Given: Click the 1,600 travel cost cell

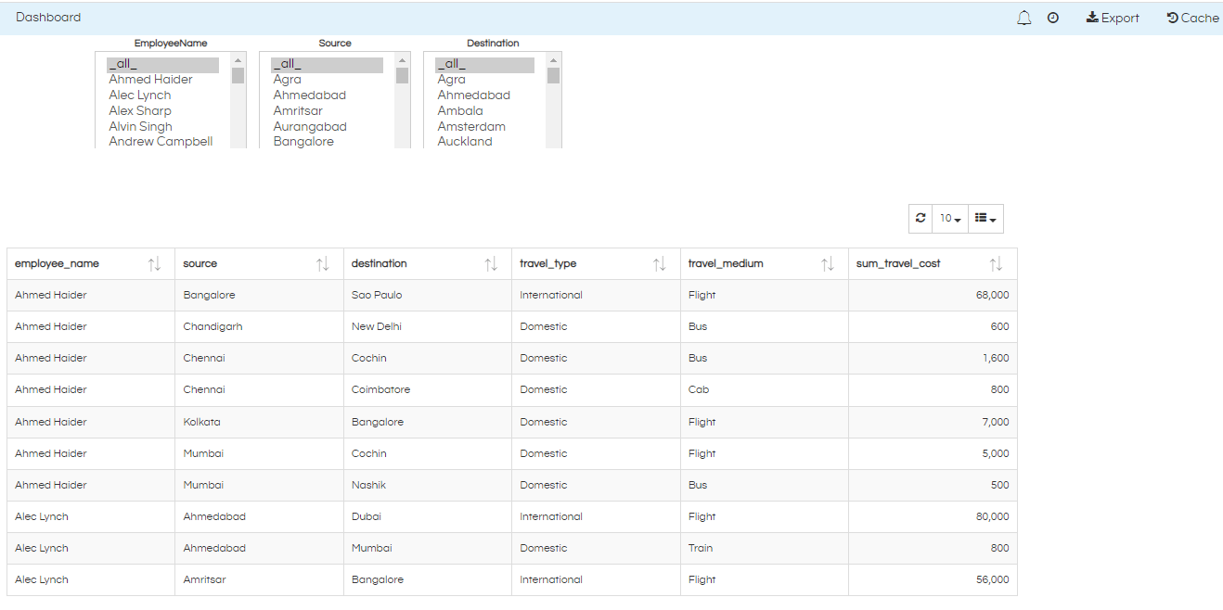Looking at the screenshot, I should pos(933,358).
